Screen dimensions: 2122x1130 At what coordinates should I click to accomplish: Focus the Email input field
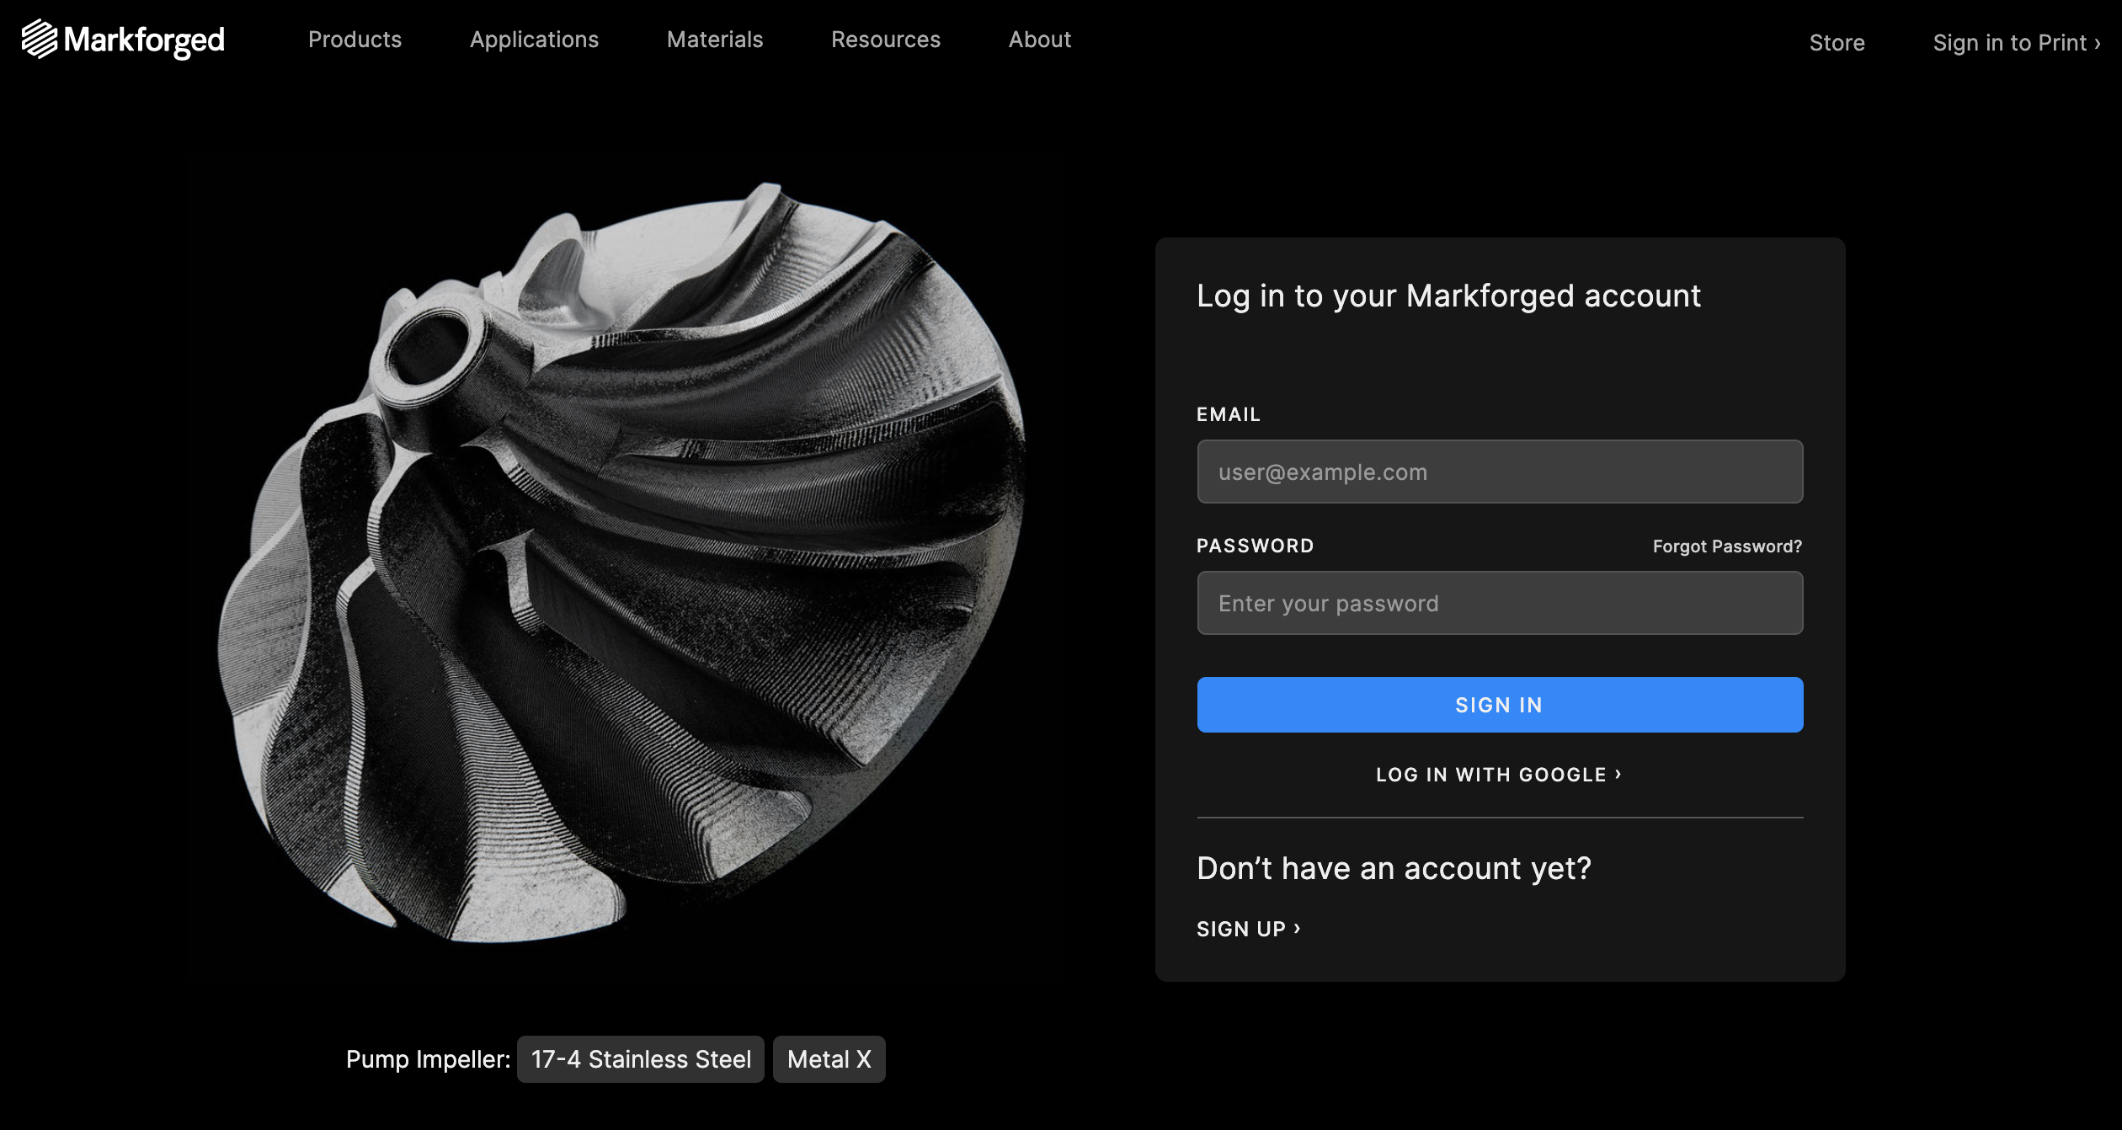pyautogui.click(x=1499, y=472)
